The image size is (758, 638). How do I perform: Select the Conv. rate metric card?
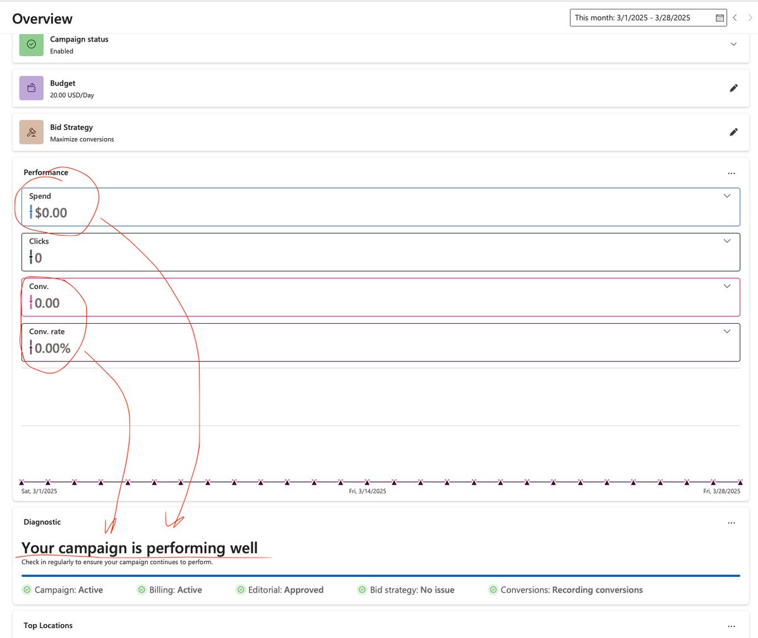pos(381,343)
